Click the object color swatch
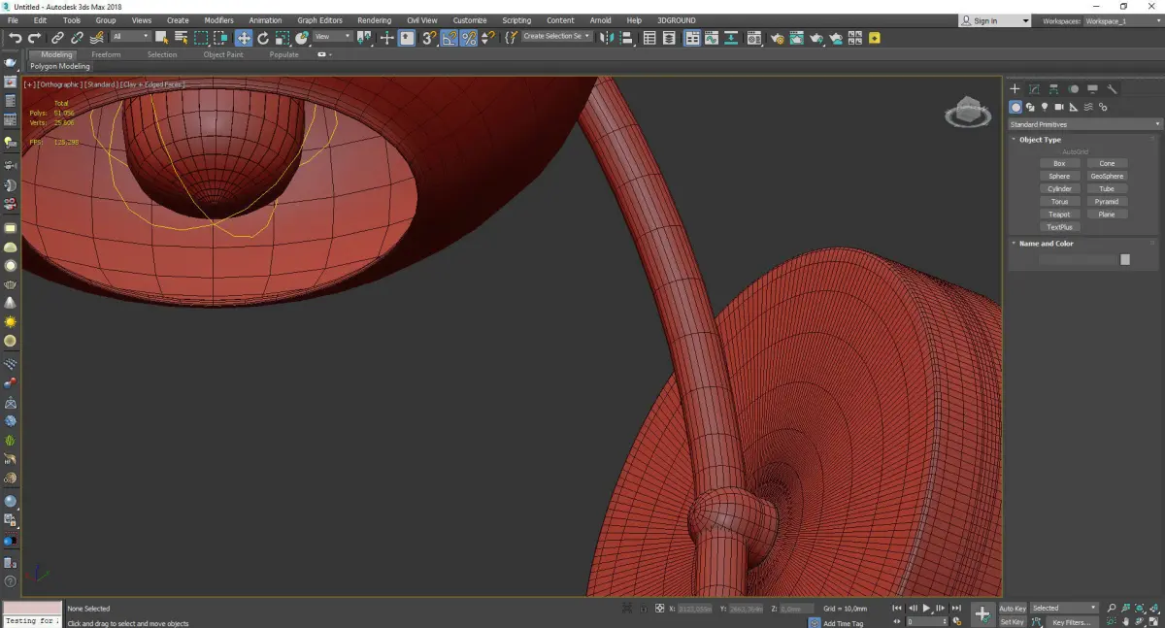The image size is (1165, 628). point(1124,259)
